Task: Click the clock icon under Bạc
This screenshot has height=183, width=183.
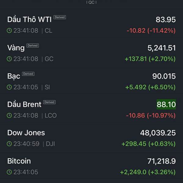Action: 9,87
